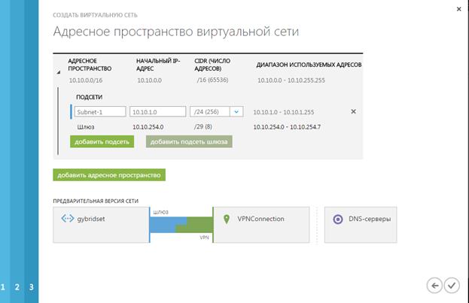Go to wizard step 3
Viewport: 469px width, 303px height.
coord(32,287)
